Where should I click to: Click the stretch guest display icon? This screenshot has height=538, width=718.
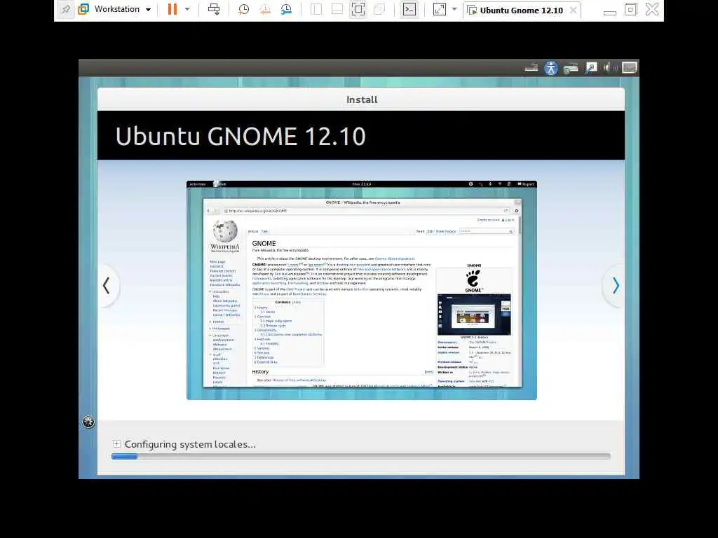point(439,9)
